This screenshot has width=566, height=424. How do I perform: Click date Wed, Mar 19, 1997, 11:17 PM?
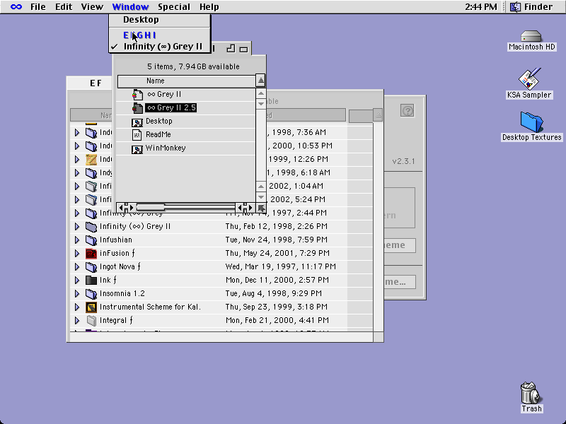coord(281,266)
